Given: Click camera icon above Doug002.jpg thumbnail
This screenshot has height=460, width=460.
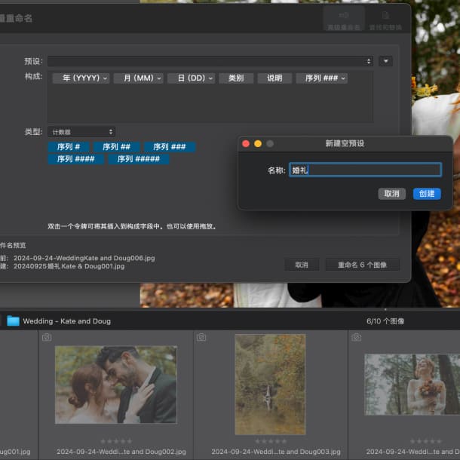Looking at the screenshot, I should point(47,337).
